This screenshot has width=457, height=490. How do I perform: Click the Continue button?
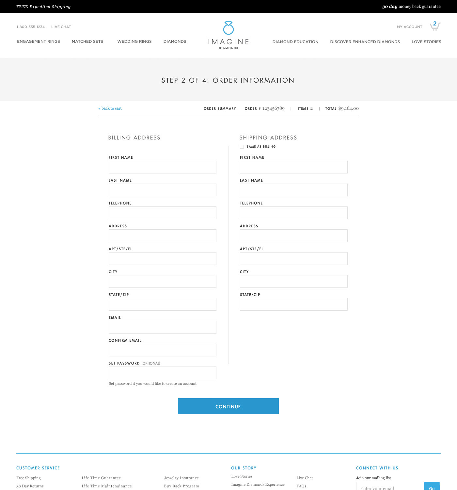click(x=228, y=406)
